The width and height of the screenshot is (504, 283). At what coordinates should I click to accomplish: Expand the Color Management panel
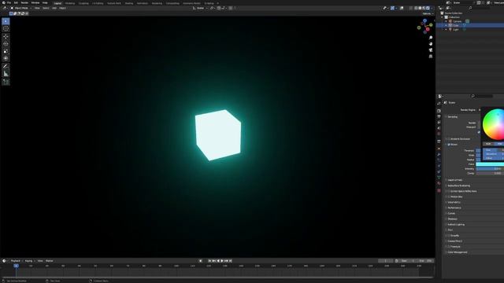[x=457, y=252]
